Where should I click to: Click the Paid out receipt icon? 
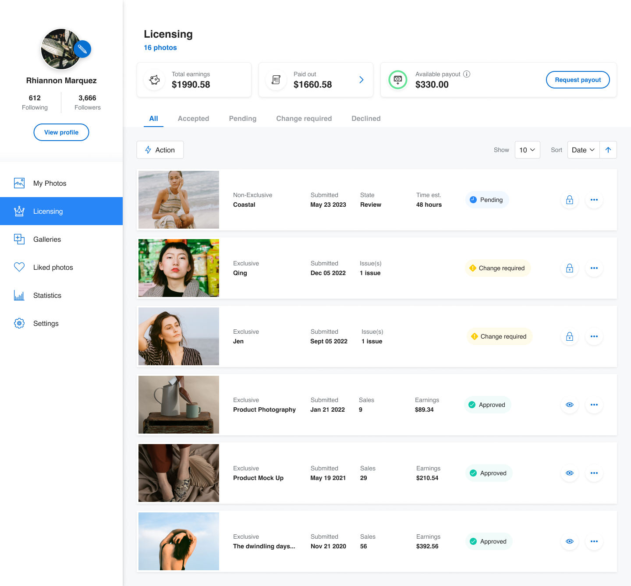pos(276,80)
